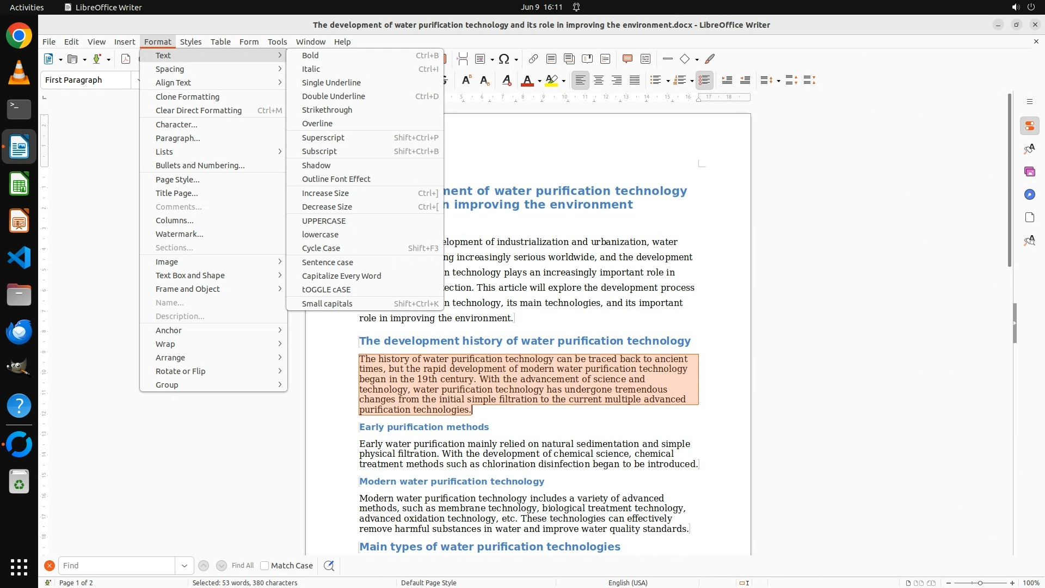Choose Strikethrough in the Text submenu
Screen dimensions: 1045x588
tap(327, 110)
